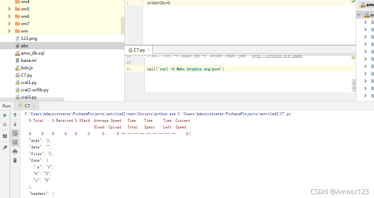This screenshot has width=374, height=198.
Task: Open cral3.py file
Action: [x=29, y=97]
